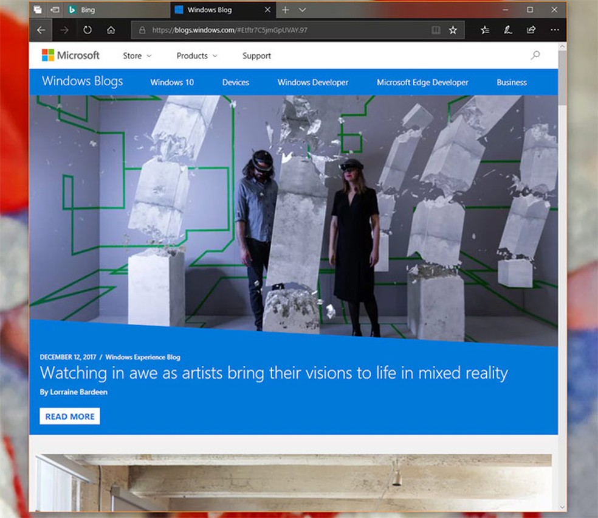598x518 pixels.
Task: Open the Hub favorites panel
Action: [x=484, y=29]
